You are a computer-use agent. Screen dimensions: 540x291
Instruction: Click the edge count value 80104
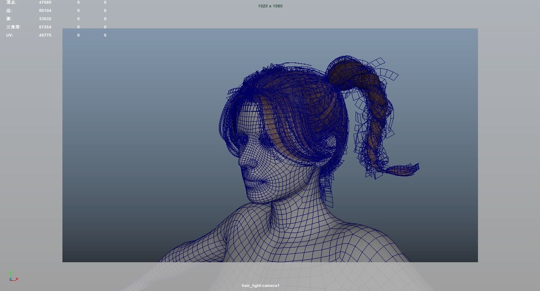45,11
